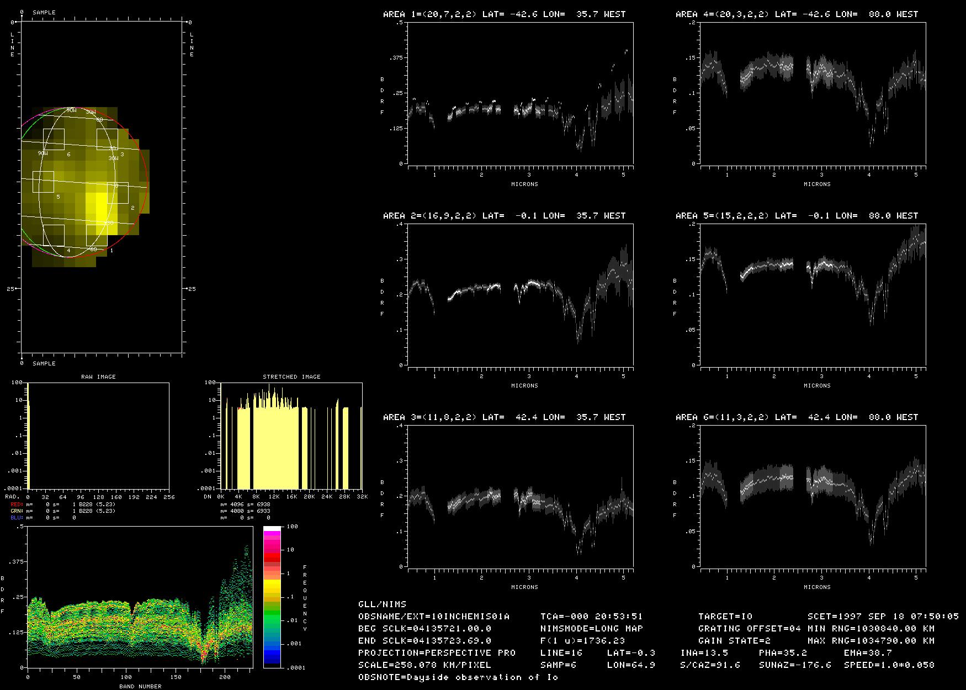This screenshot has height=690, width=966.
Task: Select the AREA 2 spectrum plot
Action: (x=521, y=295)
